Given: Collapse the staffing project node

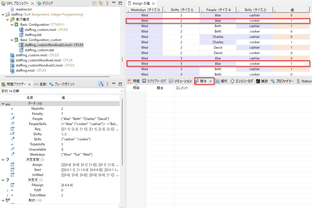Looking at the screenshot, I should click(3, 14).
